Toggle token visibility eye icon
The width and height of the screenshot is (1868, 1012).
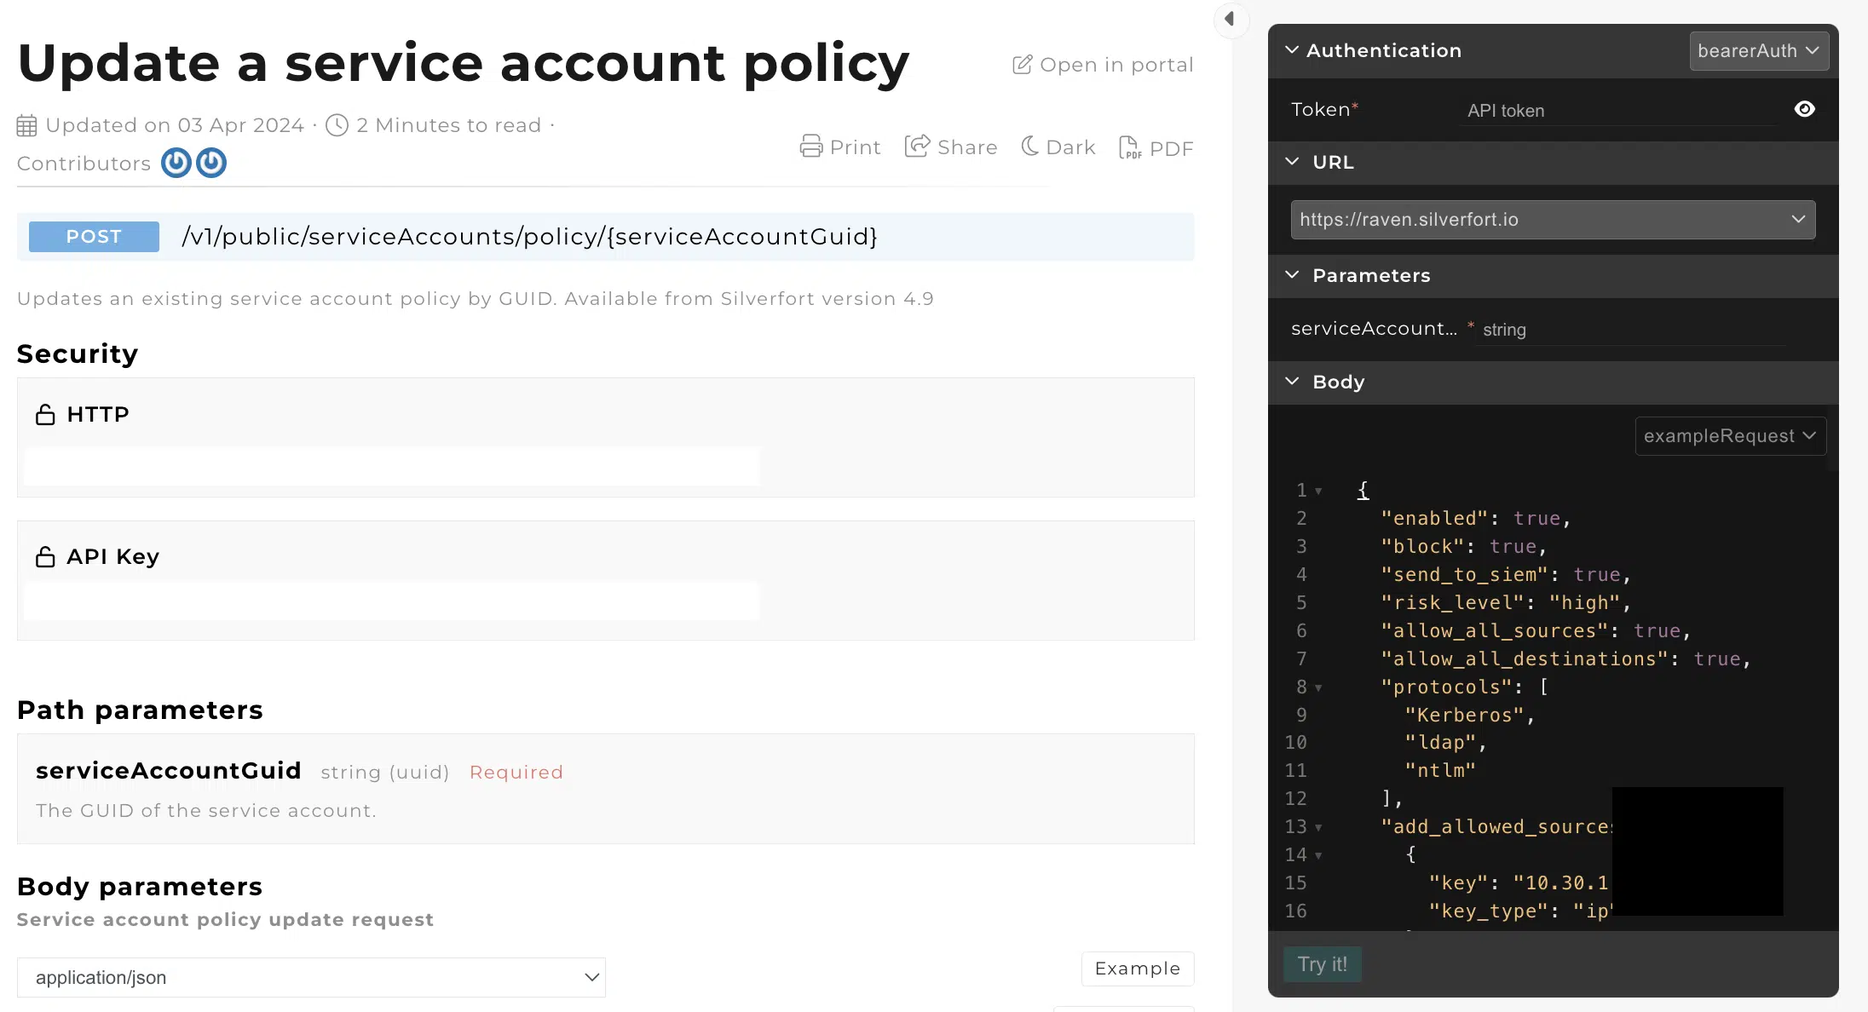point(1804,109)
